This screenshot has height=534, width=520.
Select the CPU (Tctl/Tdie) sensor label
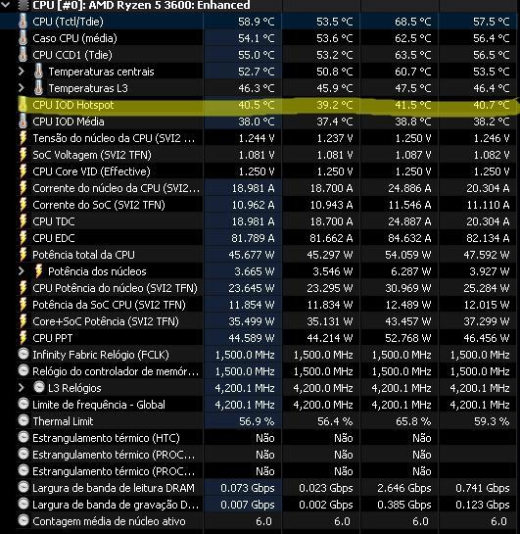tap(68, 22)
